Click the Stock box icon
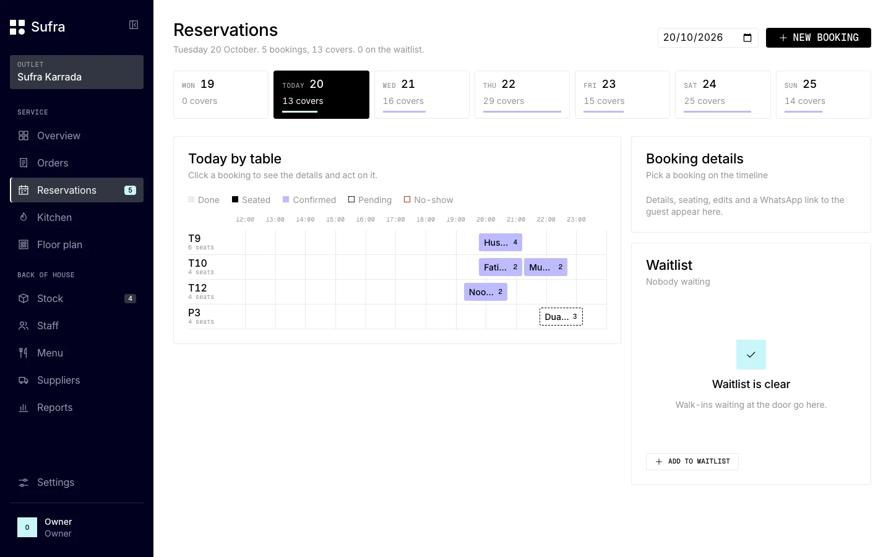This screenshot has height=557, width=891. pos(24,298)
